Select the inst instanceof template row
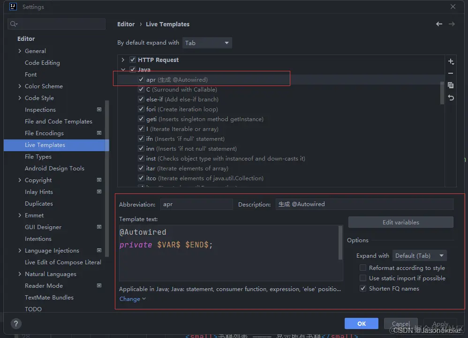 281,158
